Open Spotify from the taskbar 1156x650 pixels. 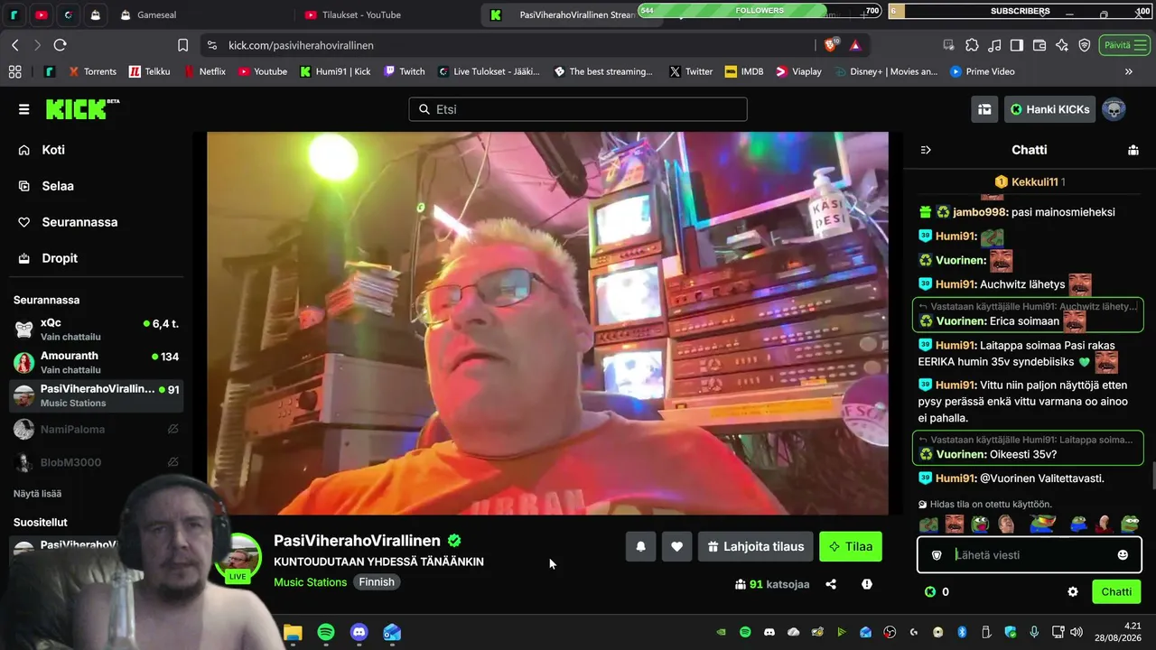[326, 632]
